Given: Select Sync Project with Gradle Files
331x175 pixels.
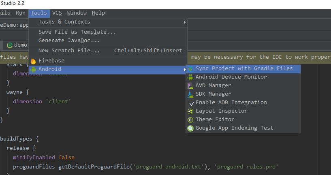Looking at the screenshot, I should [243, 68].
